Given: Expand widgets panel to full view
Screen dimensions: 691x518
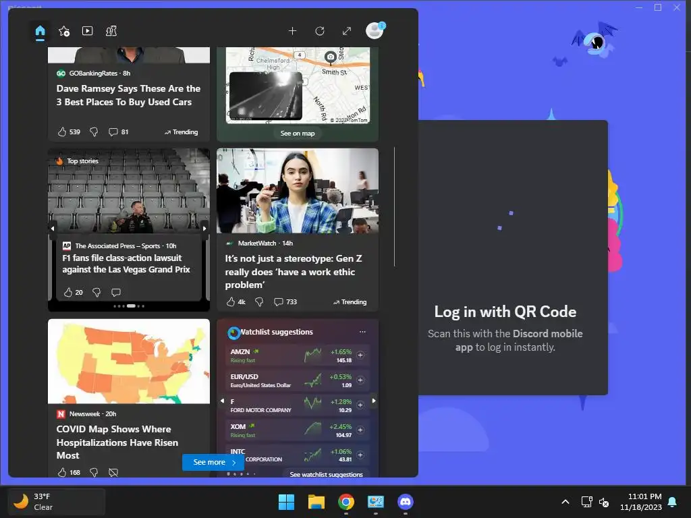Looking at the screenshot, I should coord(347,31).
